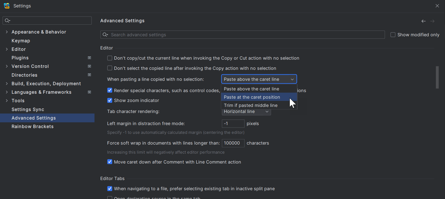
Task: Click the soft wrap character limit field
Action: 233,143
